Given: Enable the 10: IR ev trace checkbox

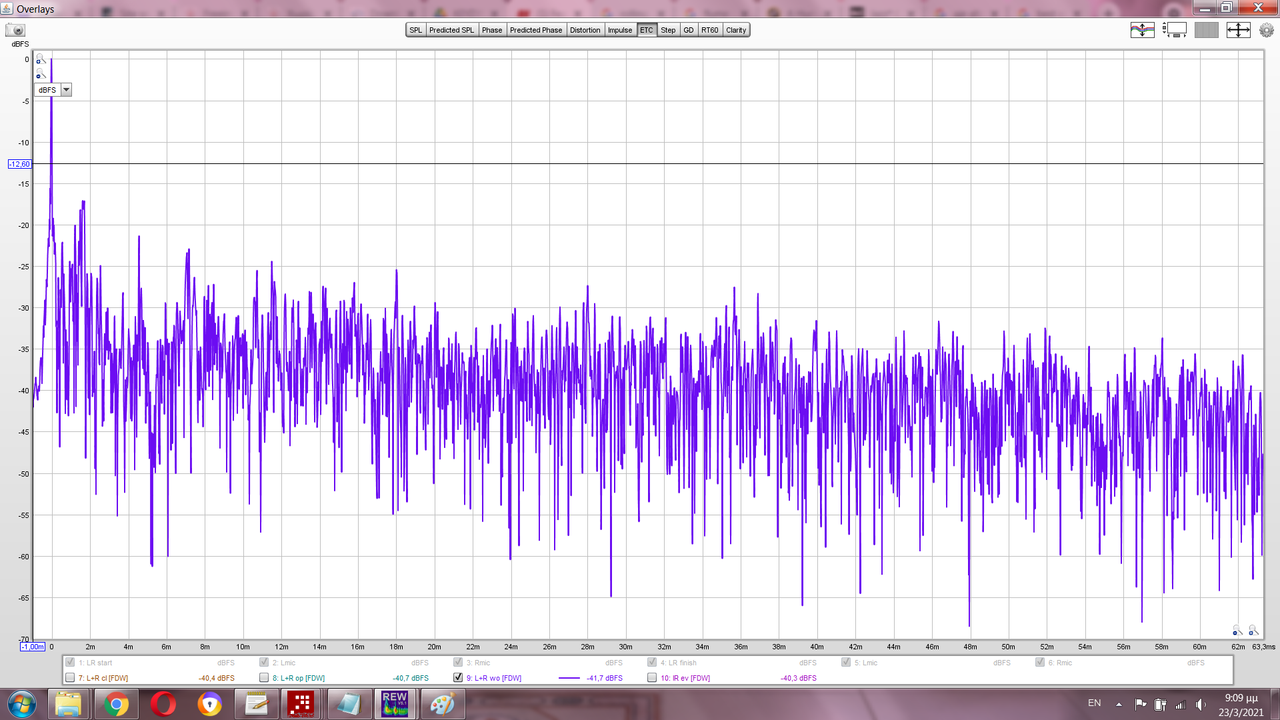Looking at the screenshot, I should click(x=652, y=677).
